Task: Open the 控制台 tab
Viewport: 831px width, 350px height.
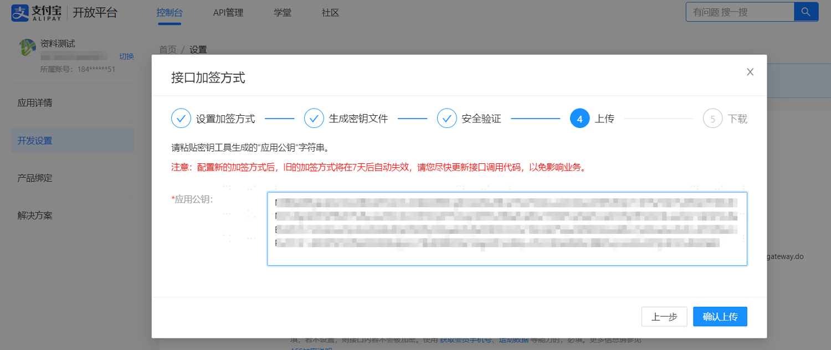Action: (170, 13)
